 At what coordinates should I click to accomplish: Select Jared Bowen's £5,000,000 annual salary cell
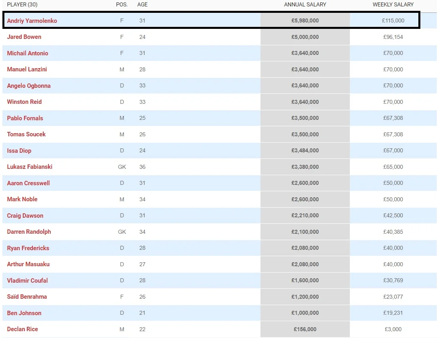pos(305,37)
